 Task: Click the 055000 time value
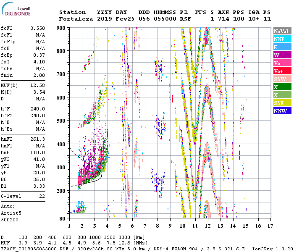pyautogui.click(x=165, y=19)
